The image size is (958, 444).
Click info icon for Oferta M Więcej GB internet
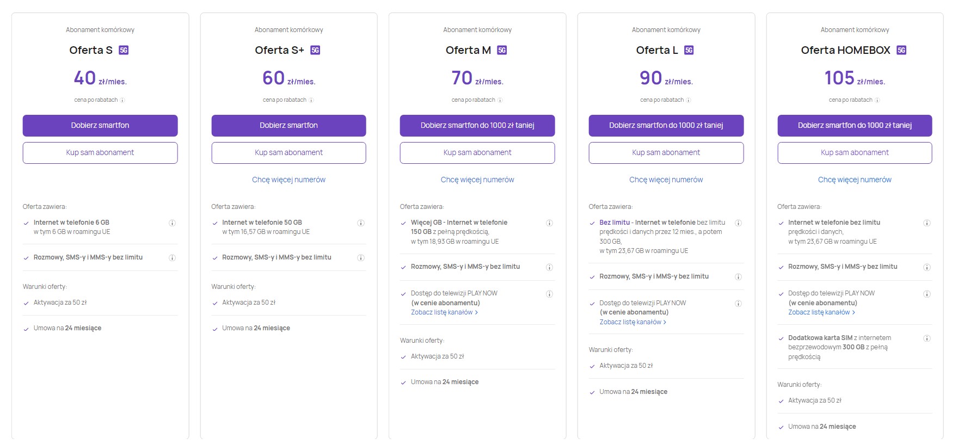(549, 223)
